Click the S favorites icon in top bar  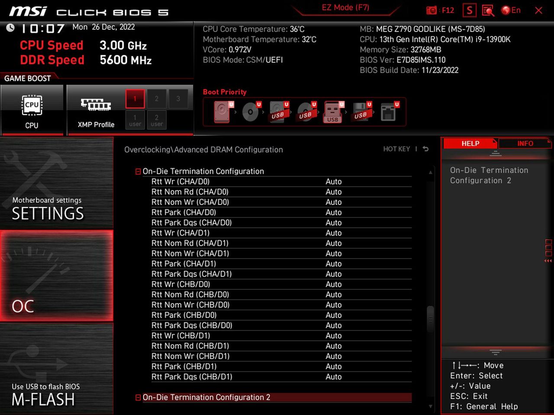pos(469,10)
